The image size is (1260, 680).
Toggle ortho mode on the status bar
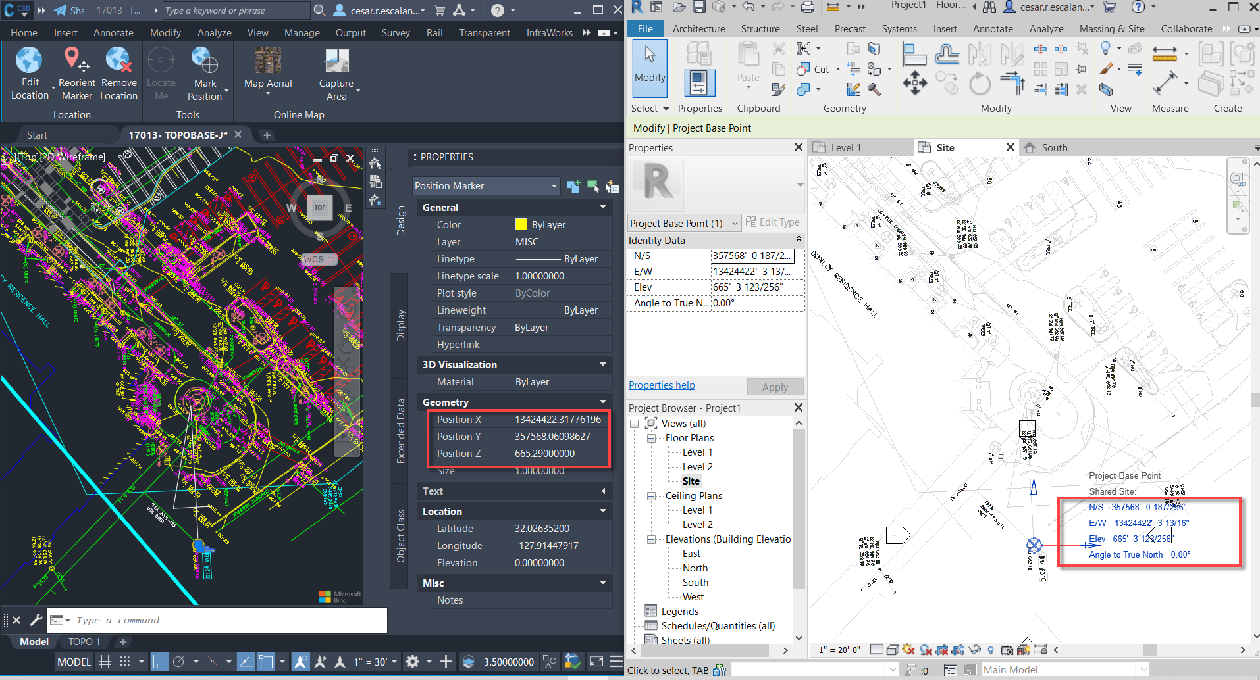(x=160, y=662)
